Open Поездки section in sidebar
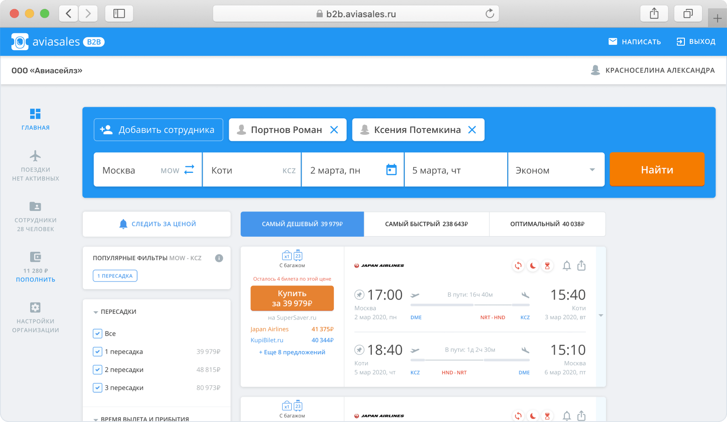Screen dimensions: 727x422 pos(35,166)
